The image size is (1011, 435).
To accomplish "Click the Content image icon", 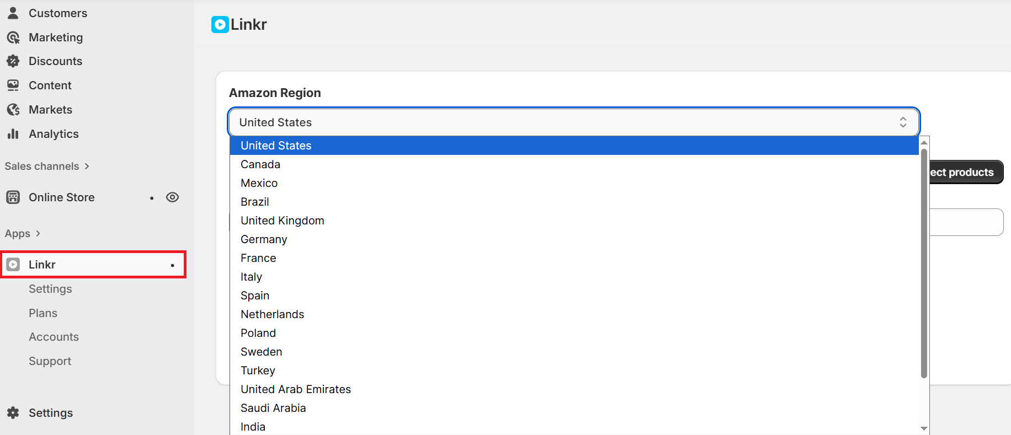I will [13, 85].
